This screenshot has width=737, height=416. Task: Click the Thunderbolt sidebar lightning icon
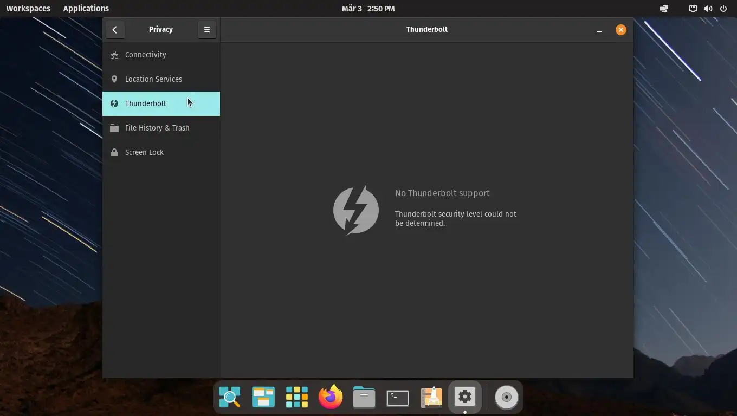click(x=114, y=103)
